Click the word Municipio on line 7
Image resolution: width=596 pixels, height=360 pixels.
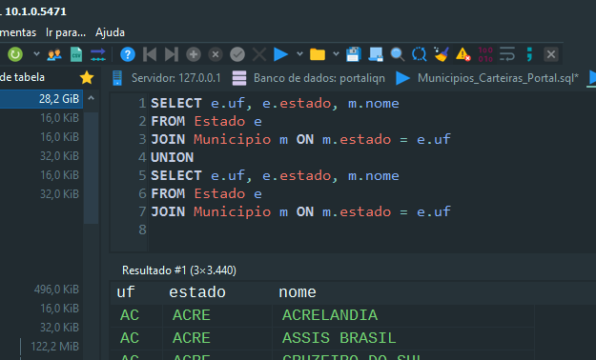click(233, 211)
